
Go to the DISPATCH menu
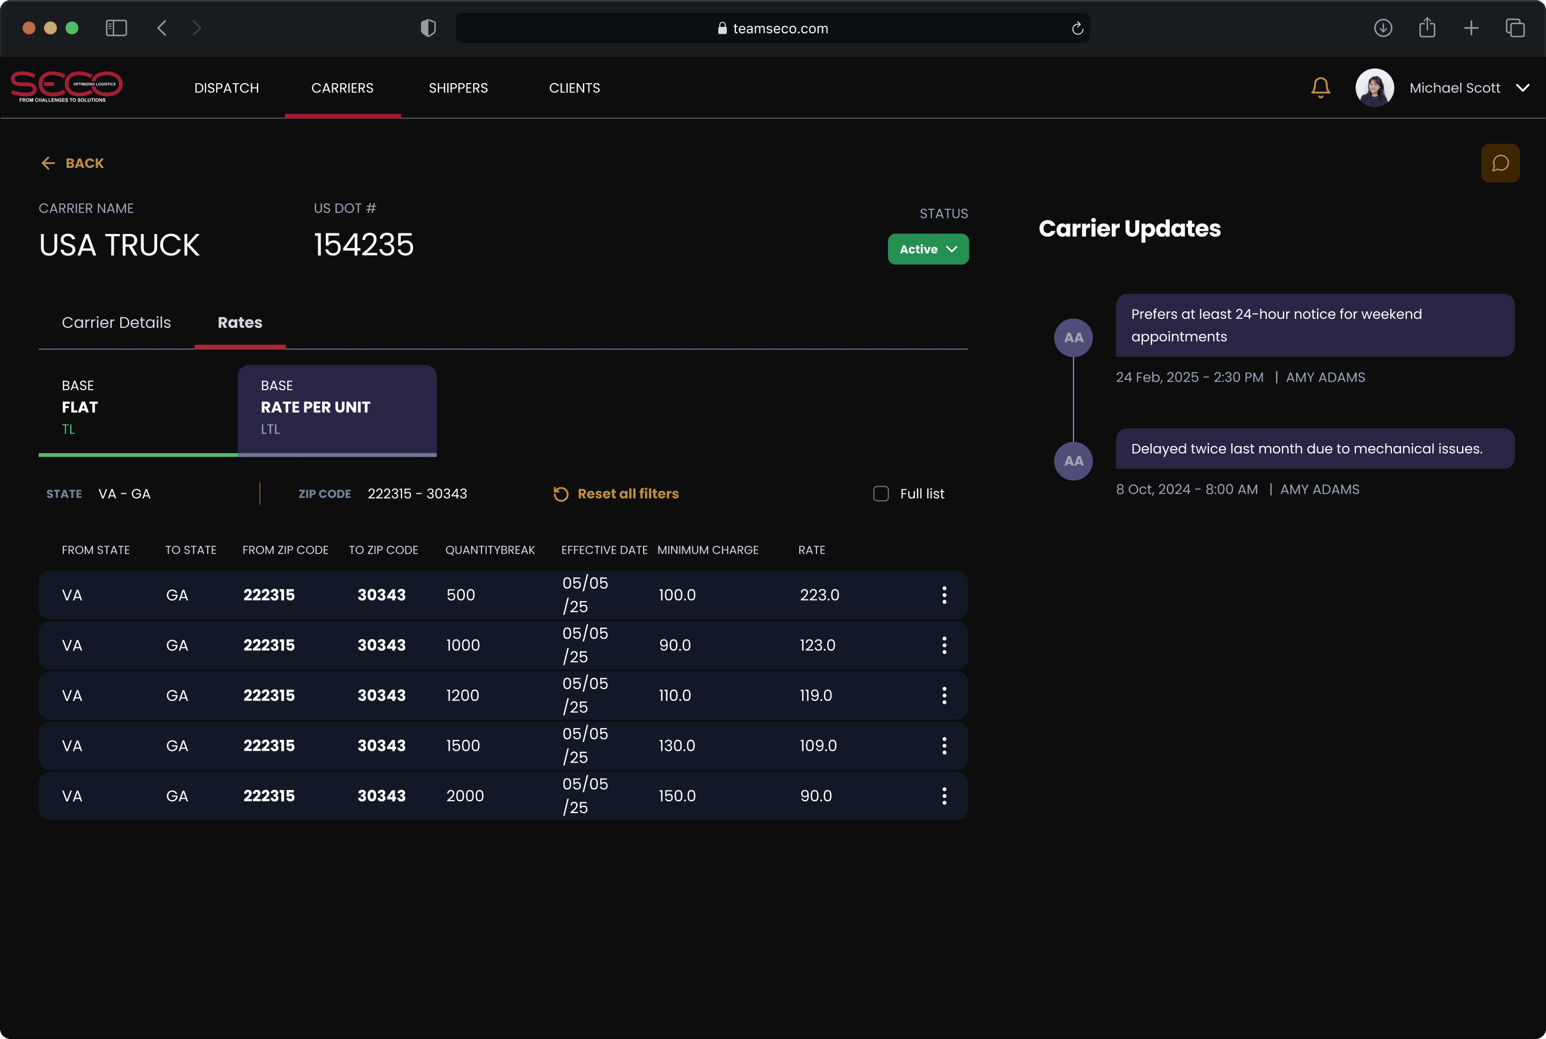click(x=227, y=88)
